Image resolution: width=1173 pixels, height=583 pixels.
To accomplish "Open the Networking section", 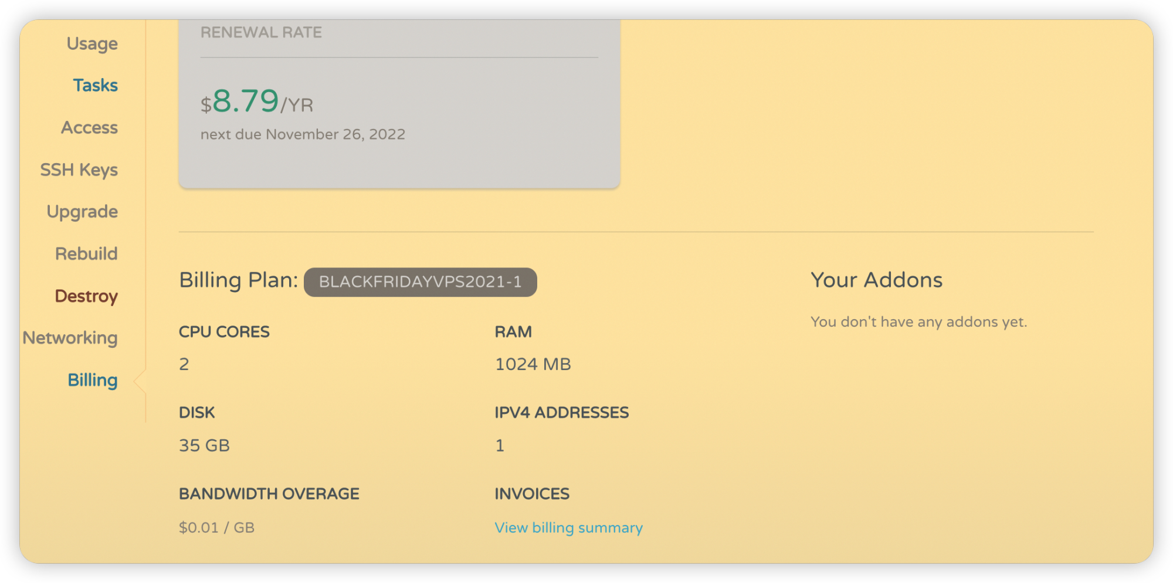I will [x=70, y=338].
